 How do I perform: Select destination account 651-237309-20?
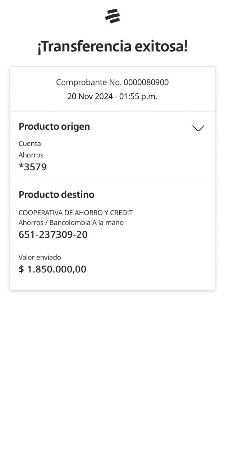point(53,234)
